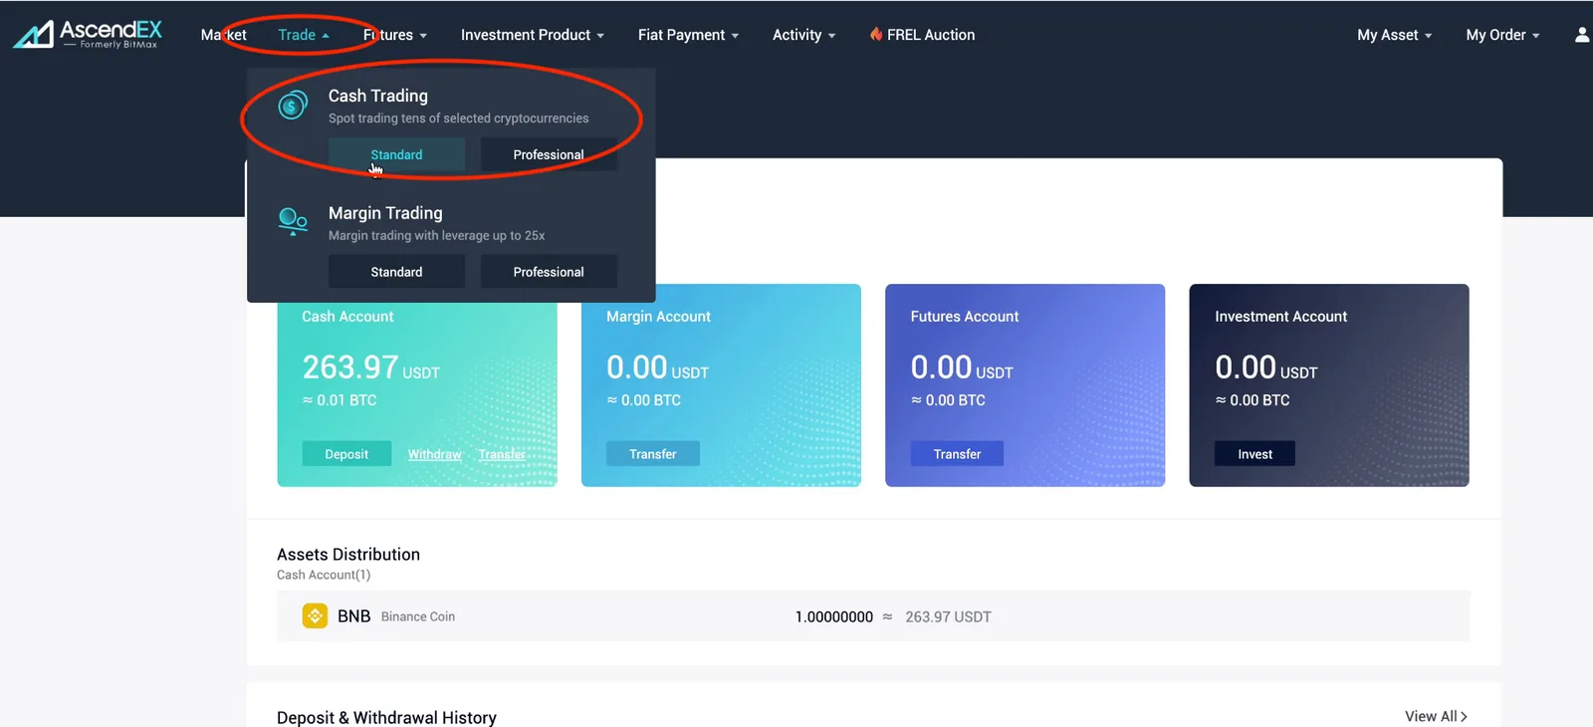This screenshot has width=1593, height=727.
Task: Click Invest in the Investment Account card
Action: tap(1255, 454)
